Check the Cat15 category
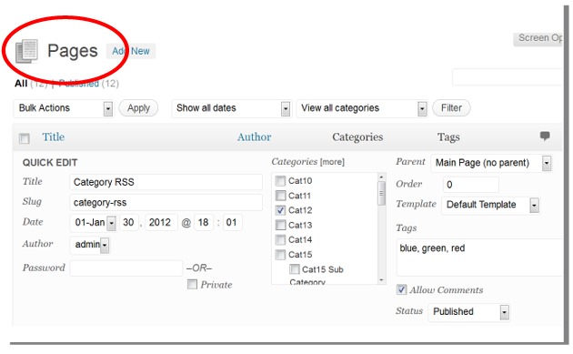The image size is (573, 354). tap(280, 255)
